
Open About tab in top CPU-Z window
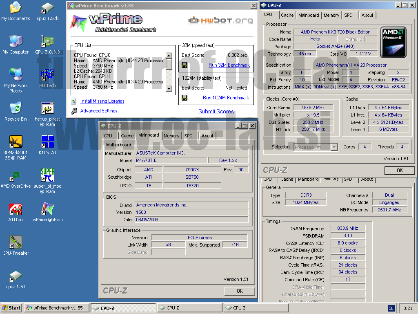pyautogui.click(x=367, y=15)
